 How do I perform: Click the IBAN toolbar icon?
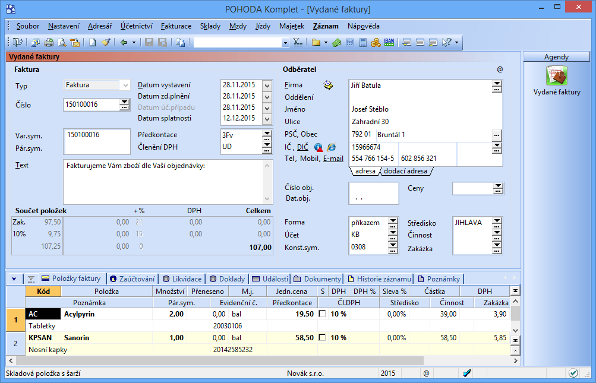click(x=389, y=42)
